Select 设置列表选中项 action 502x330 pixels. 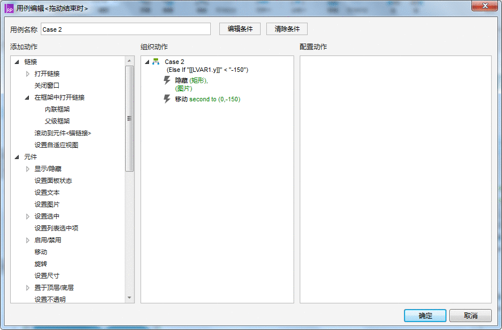click(x=56, y=228)
